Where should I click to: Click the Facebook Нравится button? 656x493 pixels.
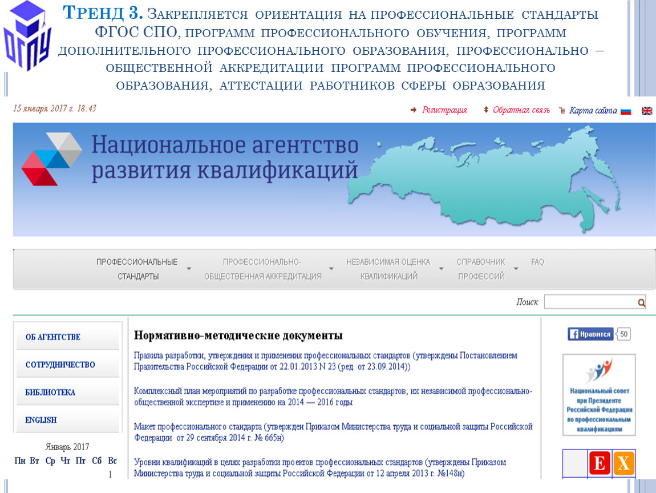coord(590,334)
